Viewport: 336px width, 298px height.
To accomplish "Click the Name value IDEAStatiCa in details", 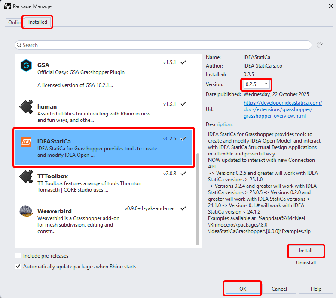I will (257, 57).
